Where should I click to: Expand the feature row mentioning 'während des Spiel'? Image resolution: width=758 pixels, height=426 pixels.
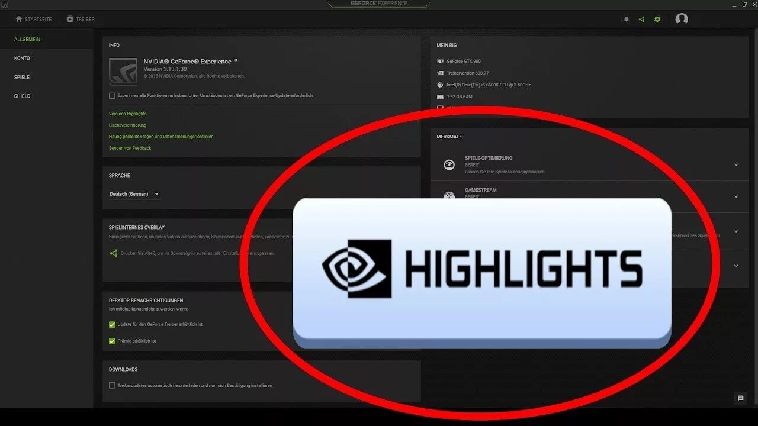click(736, 231)
